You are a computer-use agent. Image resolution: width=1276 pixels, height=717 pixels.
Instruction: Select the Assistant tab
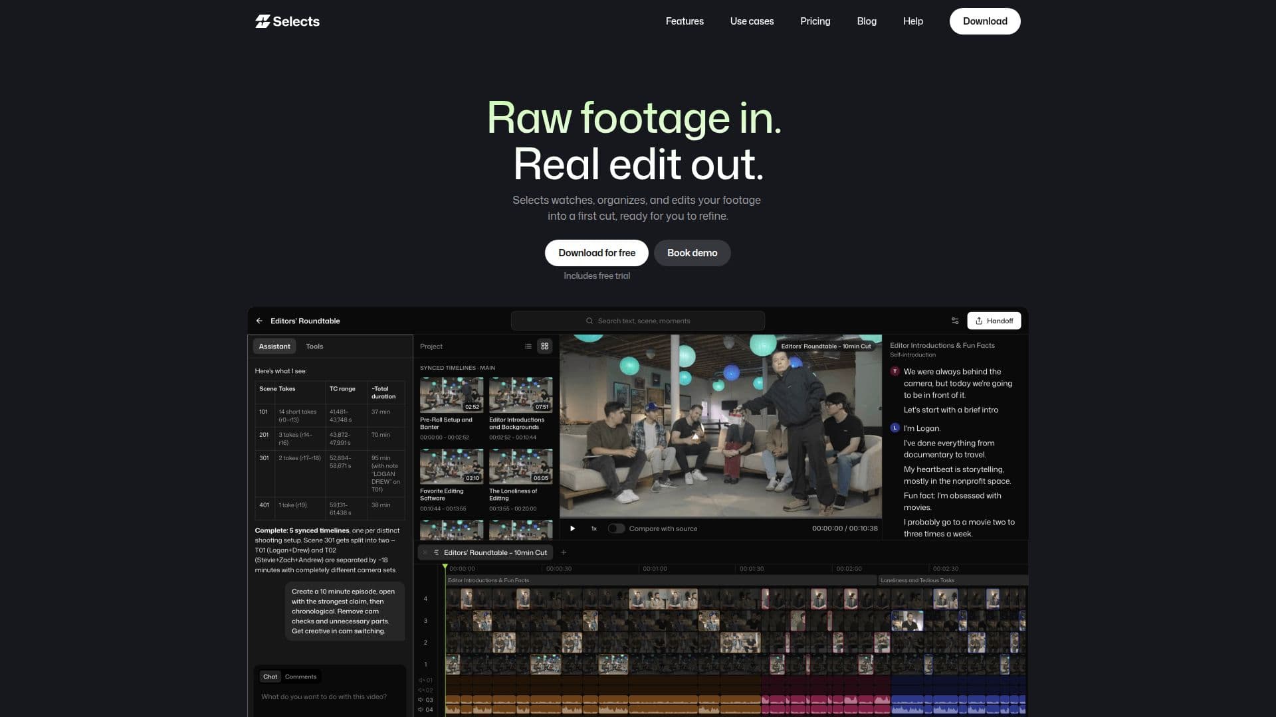274,347
